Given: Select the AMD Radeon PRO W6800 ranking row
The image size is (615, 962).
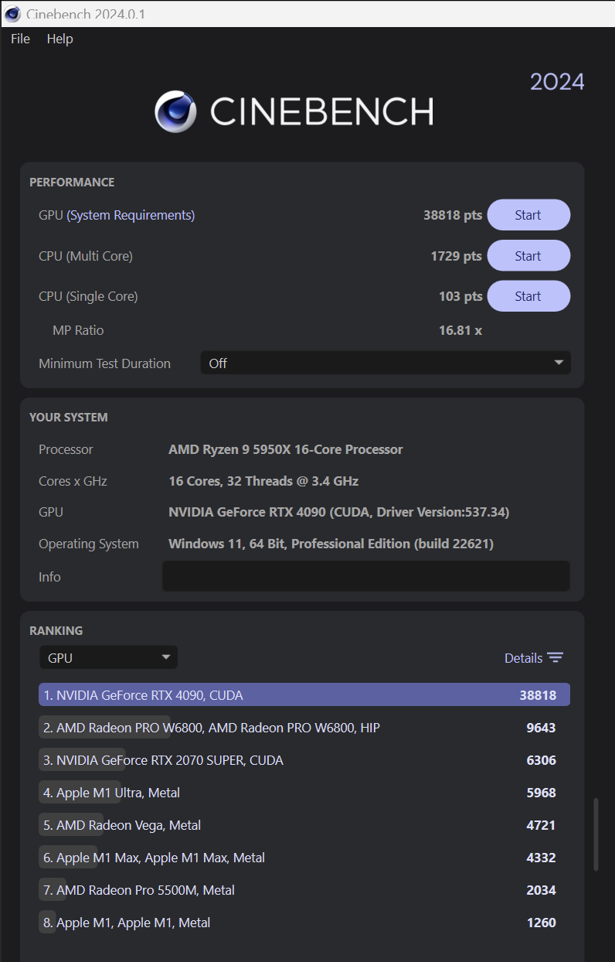Looking at the screenshot, I should (304, 728).
